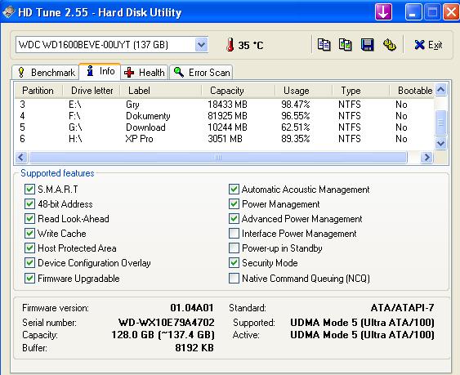The image size is (460, 375).
Task: Click the Type column header
Action: 360,91
